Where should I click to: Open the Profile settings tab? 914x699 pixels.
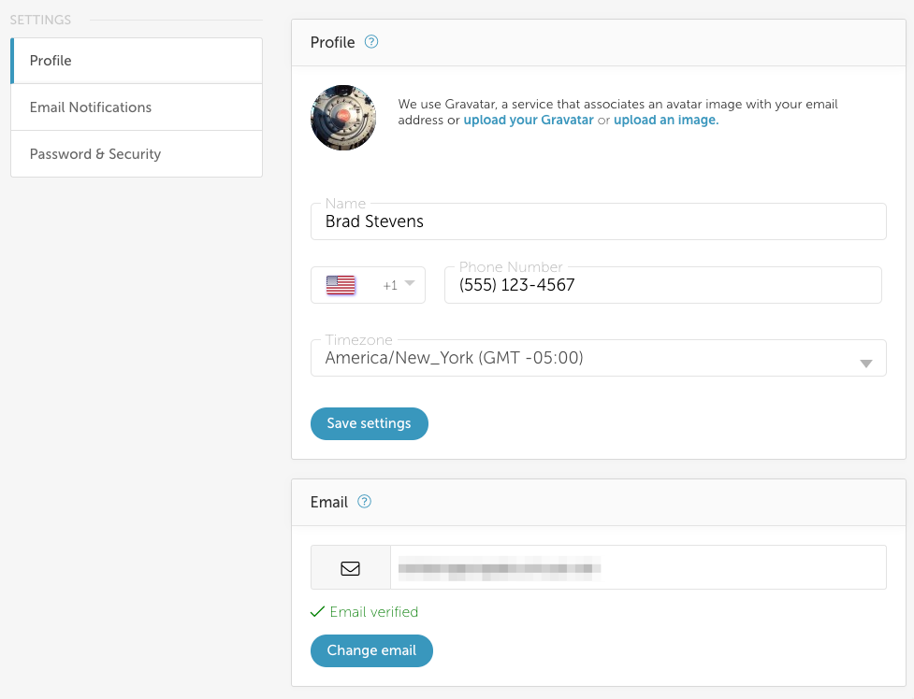[x=137, y=61]
